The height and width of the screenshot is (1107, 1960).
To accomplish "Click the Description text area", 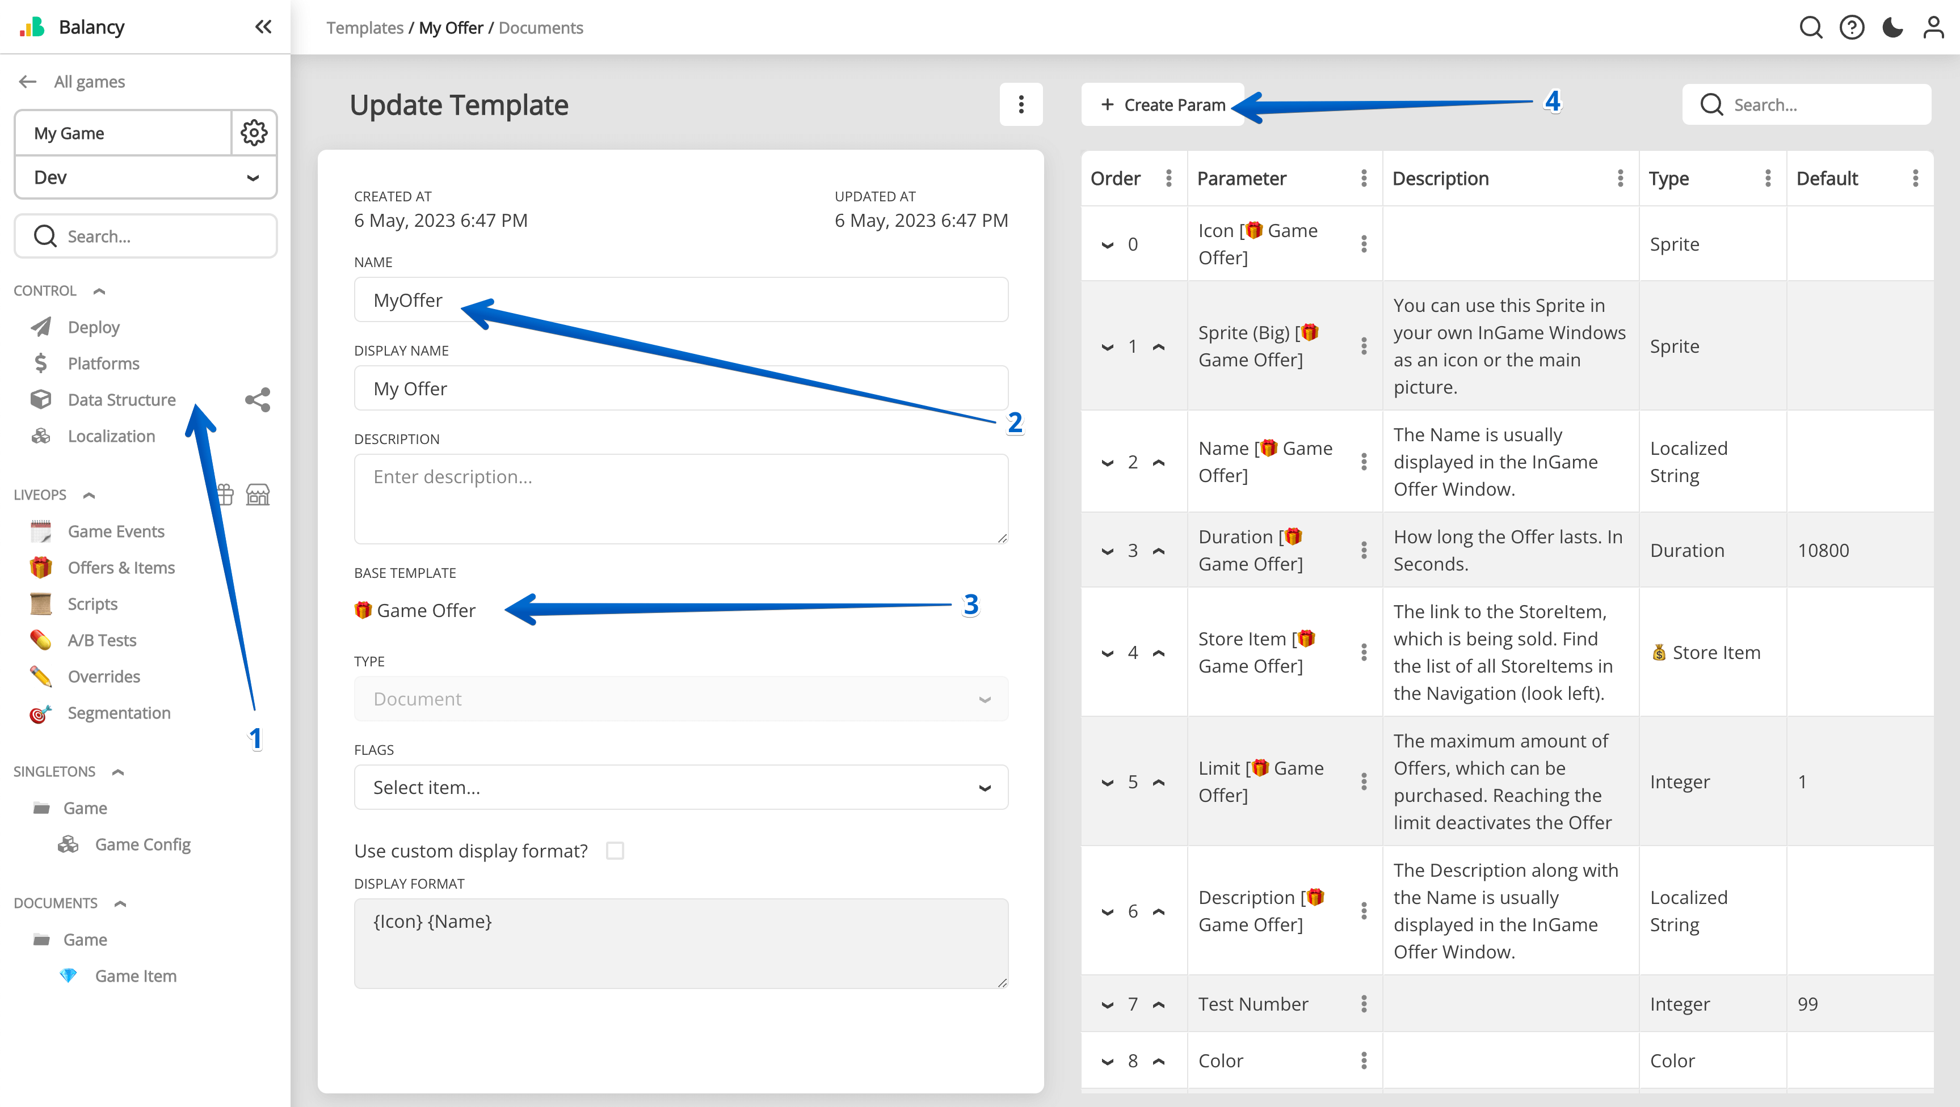I will [680, 498].
